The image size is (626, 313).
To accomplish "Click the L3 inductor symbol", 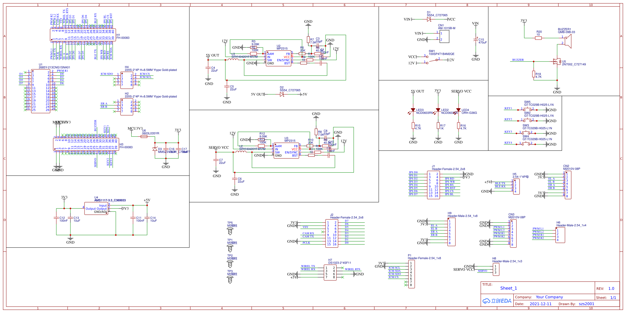I will point(233,59).
